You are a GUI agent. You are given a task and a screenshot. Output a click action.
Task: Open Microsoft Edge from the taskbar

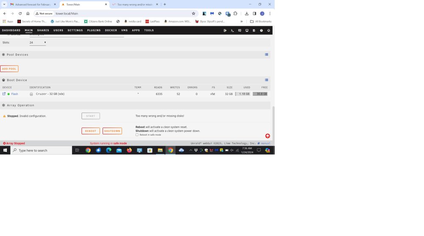pos(109,150)
